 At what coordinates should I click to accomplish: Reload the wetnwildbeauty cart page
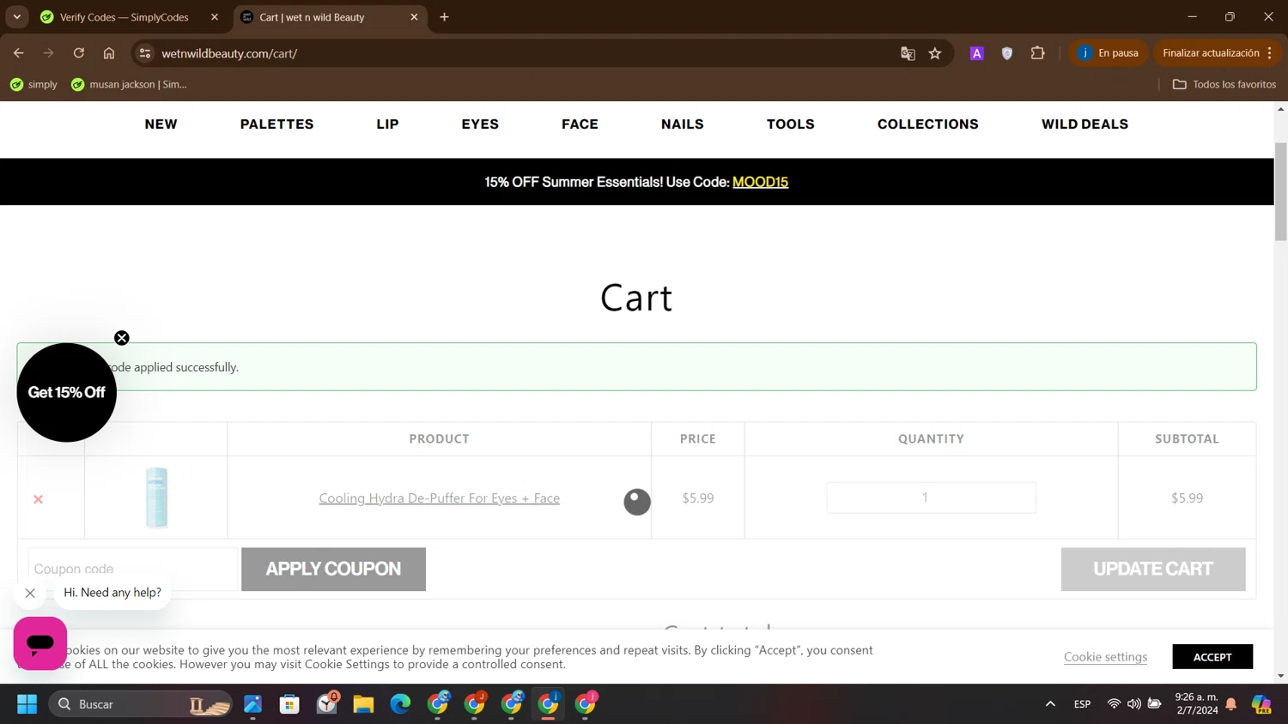79,53
